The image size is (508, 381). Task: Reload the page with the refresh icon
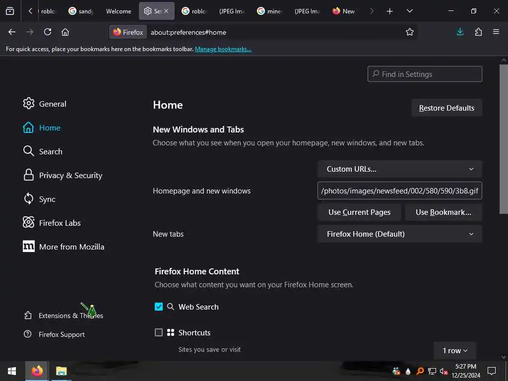coord(48,32)
